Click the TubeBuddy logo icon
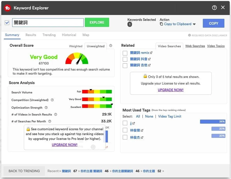 8,8
